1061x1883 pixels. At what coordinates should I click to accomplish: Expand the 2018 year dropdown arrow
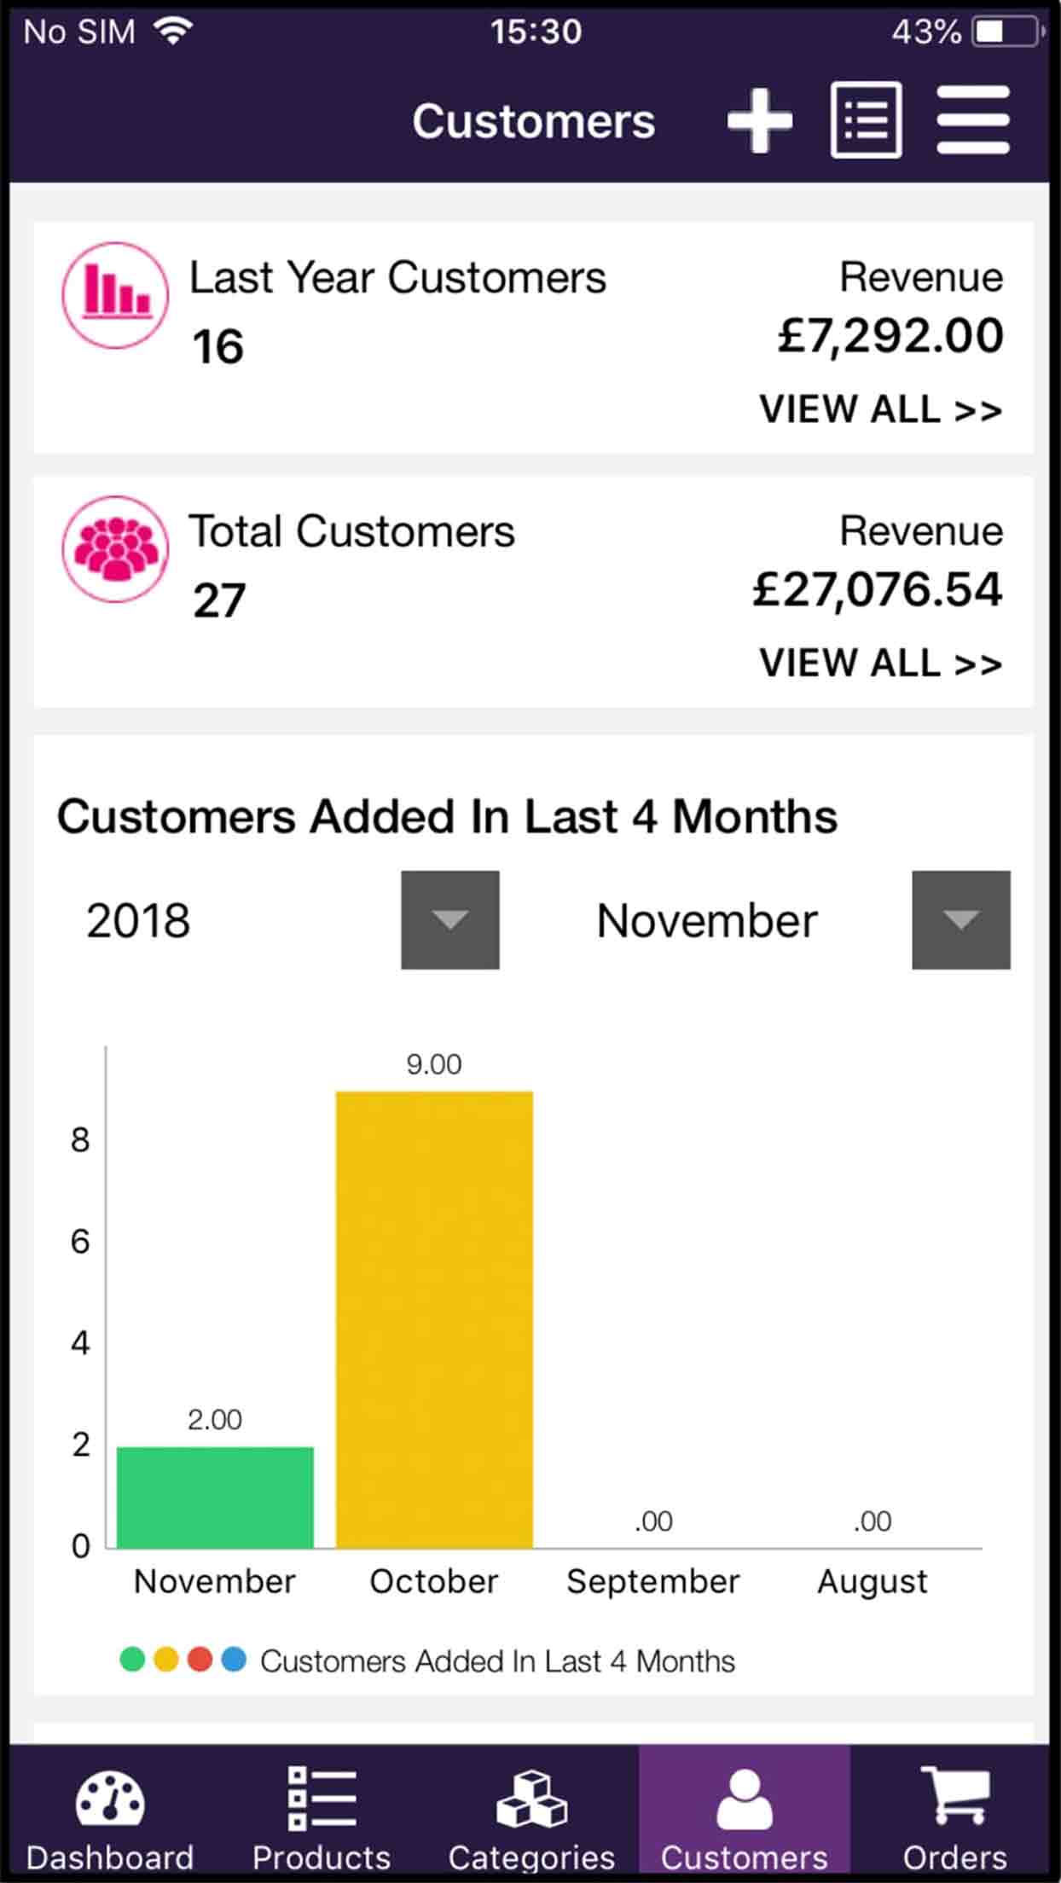450,919
